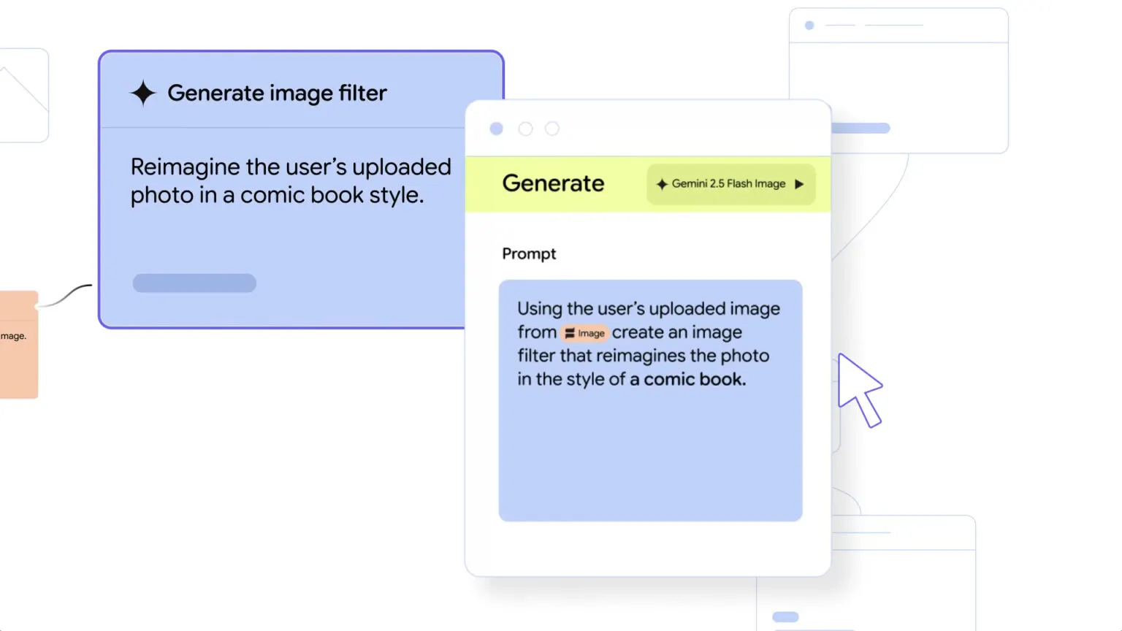Click the sparkle icon beside Generate image filter

pos(143,93)
